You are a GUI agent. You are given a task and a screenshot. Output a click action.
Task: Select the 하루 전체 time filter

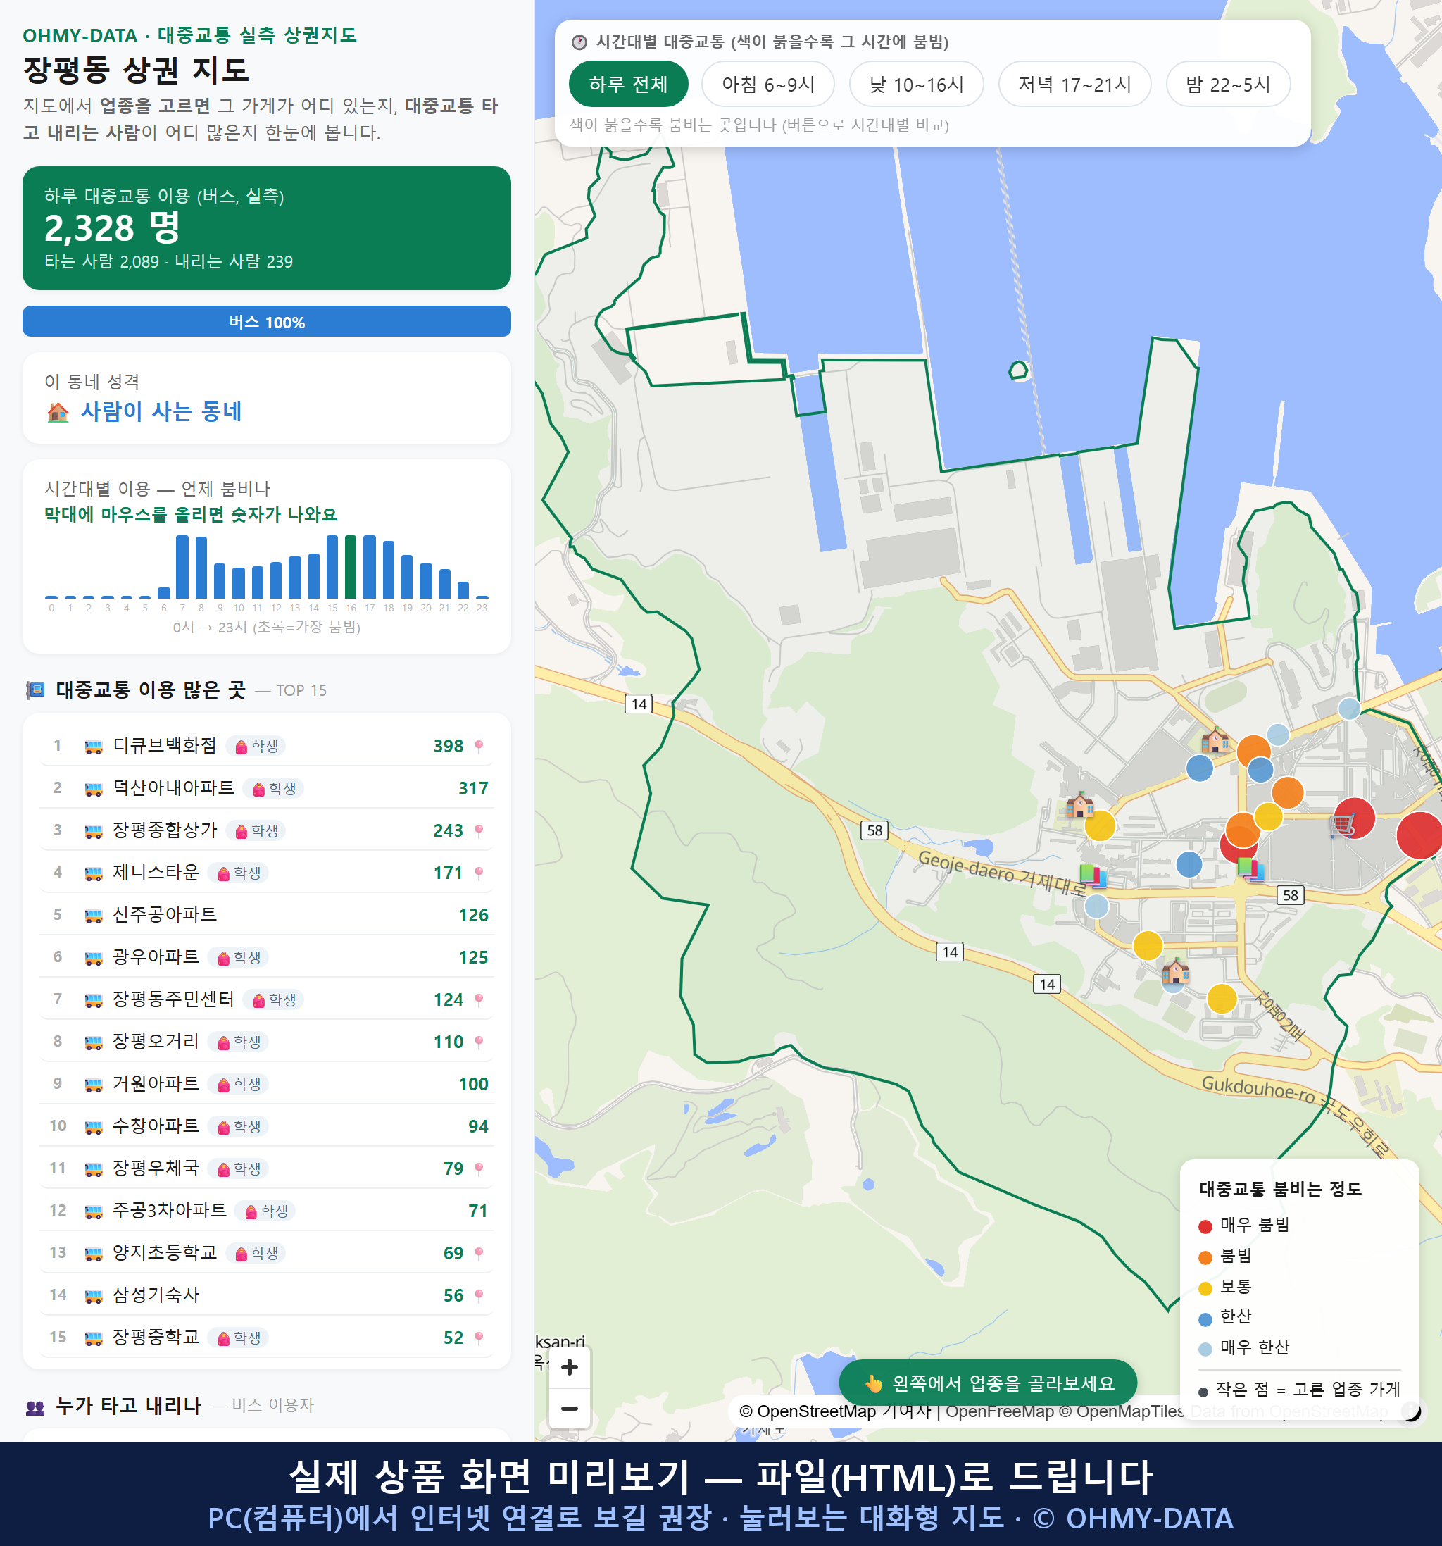pos(628,84)
